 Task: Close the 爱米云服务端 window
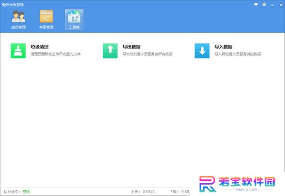[281, 5]
